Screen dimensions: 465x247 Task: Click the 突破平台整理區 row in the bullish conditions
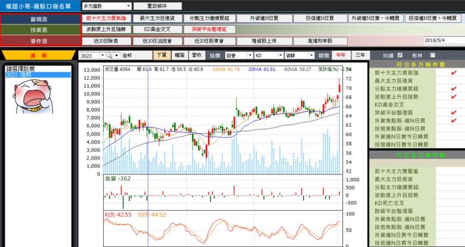pyautogui.click(x=417, y=112)
